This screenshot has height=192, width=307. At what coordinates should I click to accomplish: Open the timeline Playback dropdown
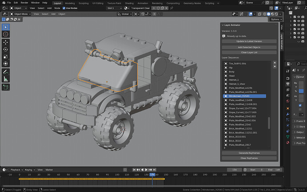pyautogui.click(x=16, y=170)
